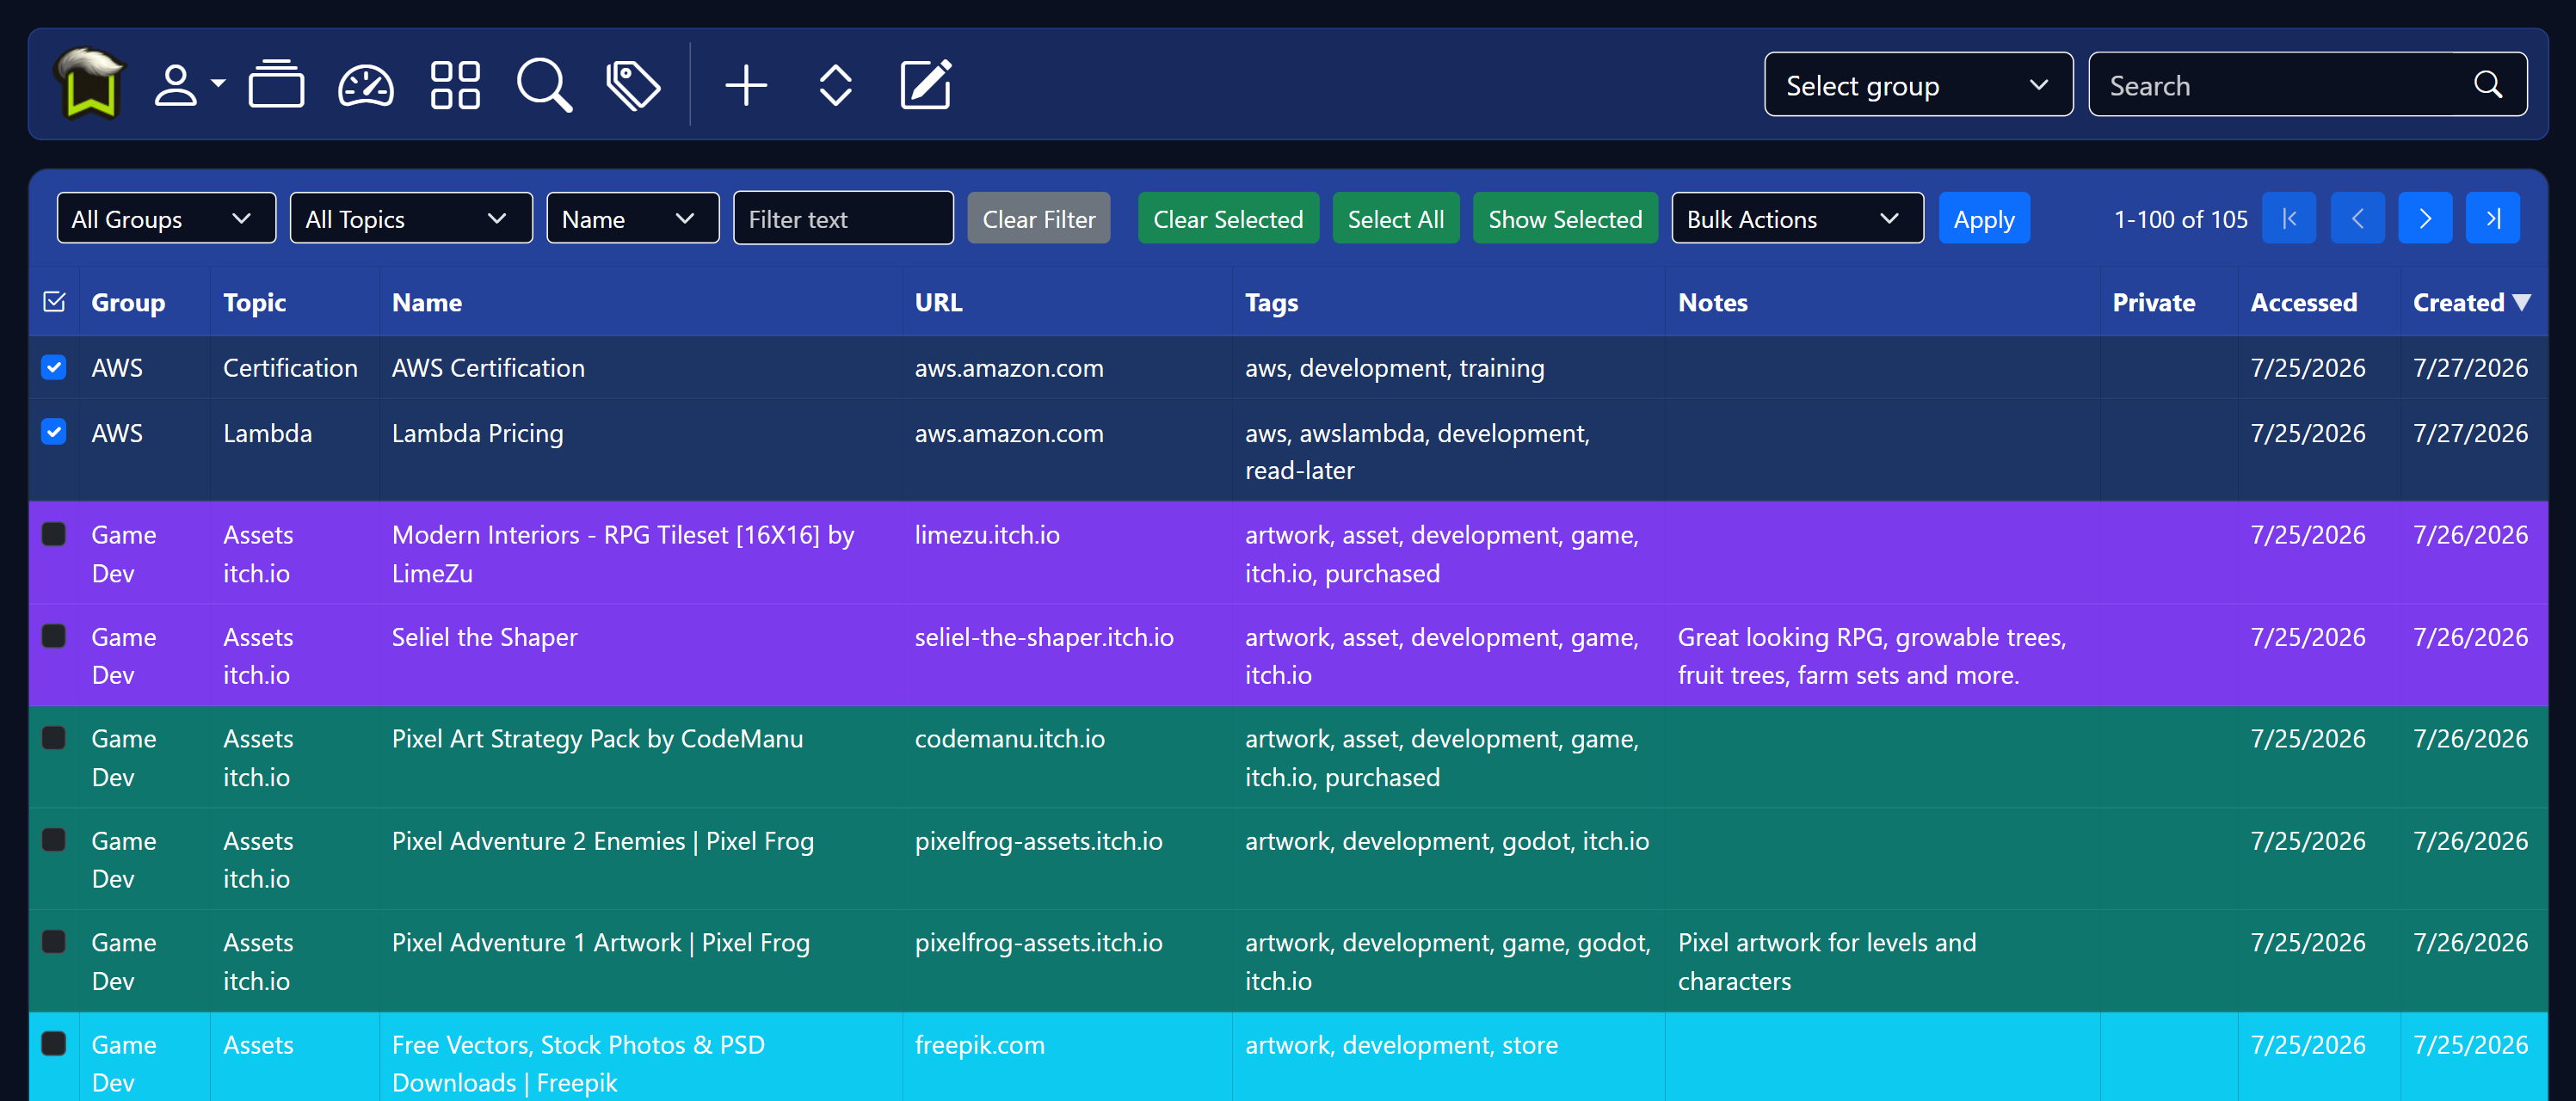Sort by the Created column
The image size is (2576, 1101).
(x=2471, y=302)
